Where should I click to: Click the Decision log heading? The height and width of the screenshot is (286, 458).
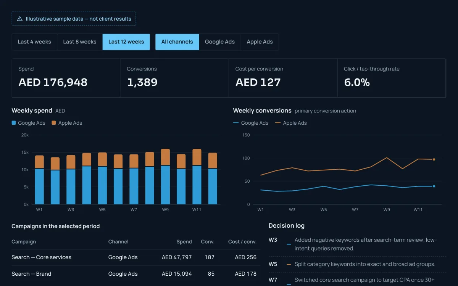tap(287, 226)
